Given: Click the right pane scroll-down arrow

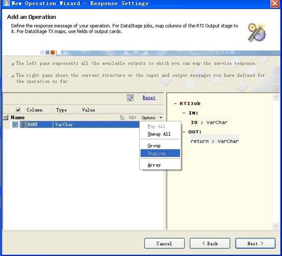Looking at the screenshot, I should tap(276, 226).
